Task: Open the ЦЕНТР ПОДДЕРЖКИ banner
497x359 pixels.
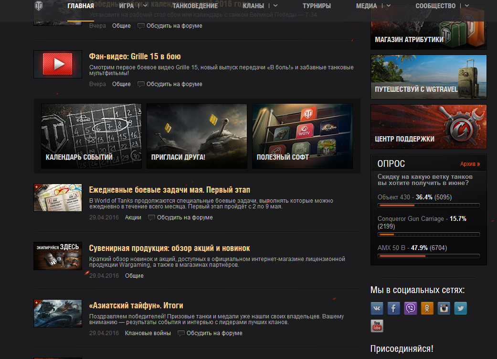Action: coord(429,127)
